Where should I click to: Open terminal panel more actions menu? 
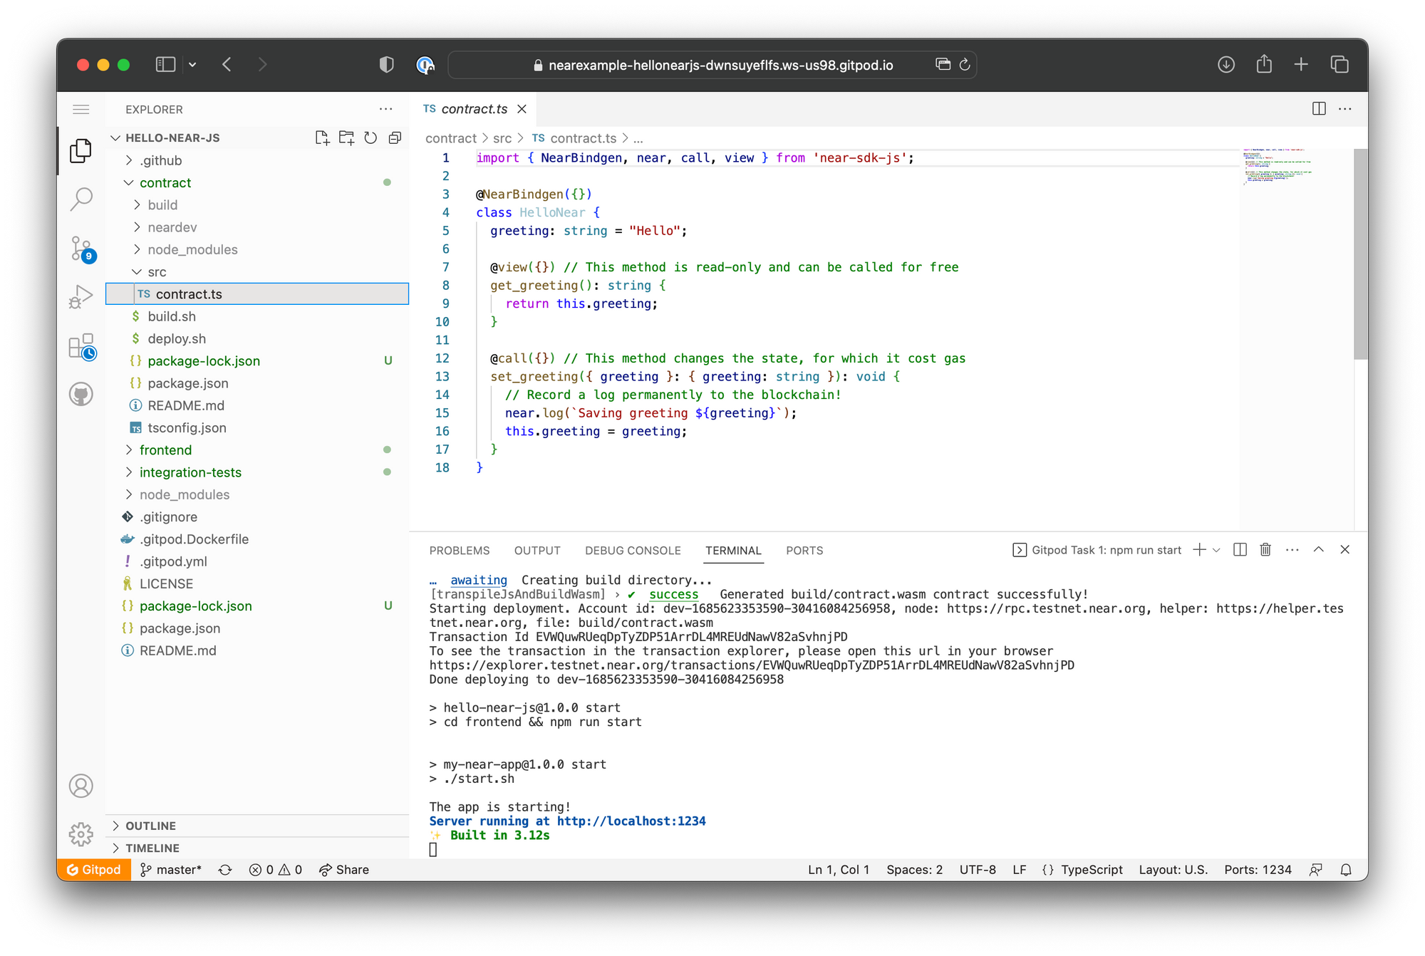(x=1292, y=549)
